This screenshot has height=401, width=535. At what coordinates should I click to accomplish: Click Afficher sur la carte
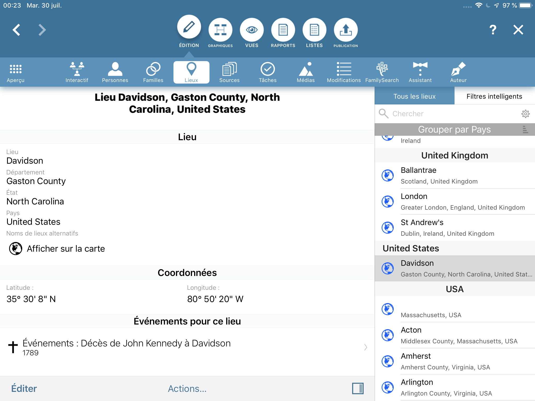(66, 249)
